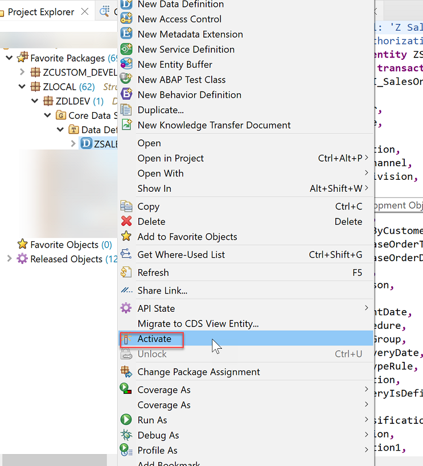The image size is (423, 466).
Task: Click the Released Objects gear icon
Action: point(22,258)
